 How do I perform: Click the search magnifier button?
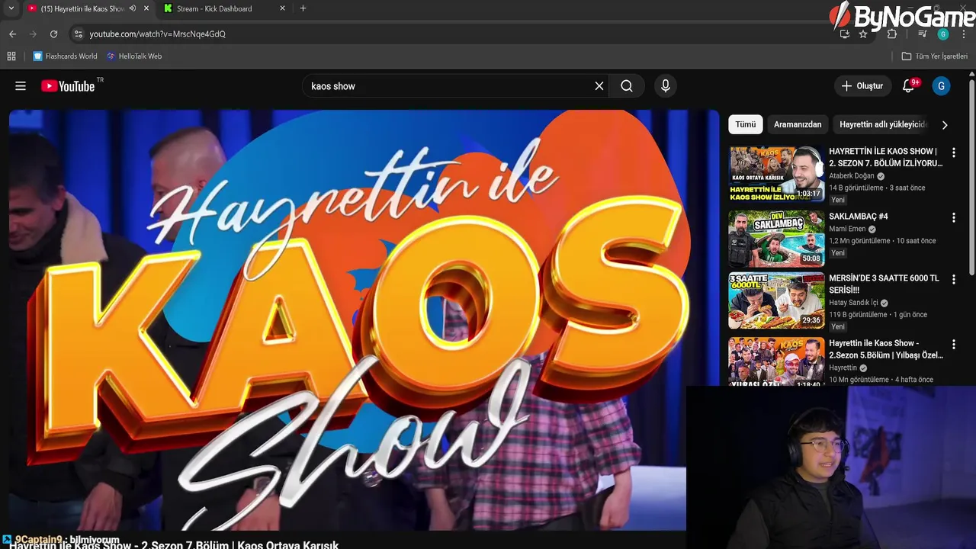tap(627, 86)
